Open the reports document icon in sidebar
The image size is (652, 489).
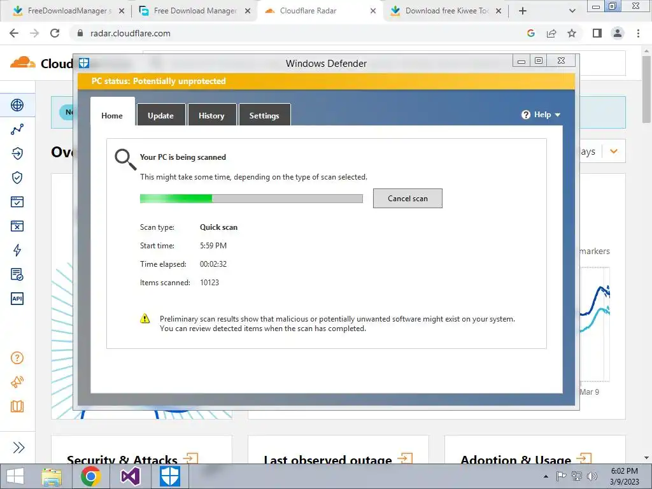tap(17, 274)
